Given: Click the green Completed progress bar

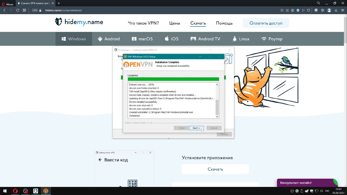Looking at the screenshot, I should [173, 79].
